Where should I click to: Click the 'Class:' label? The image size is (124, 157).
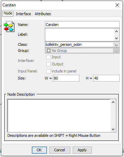coord(23,44)
